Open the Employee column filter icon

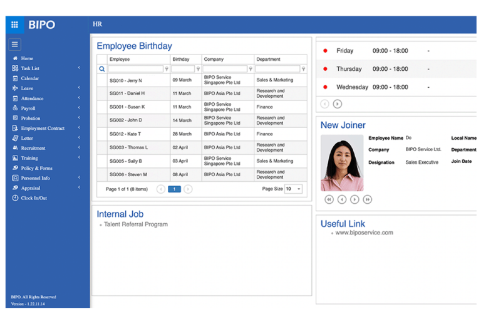167,69
